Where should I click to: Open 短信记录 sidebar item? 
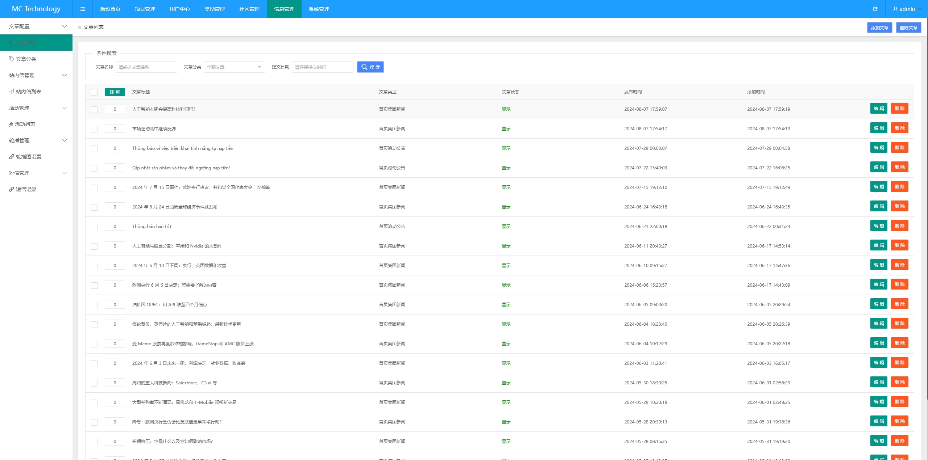coord(26,189)
